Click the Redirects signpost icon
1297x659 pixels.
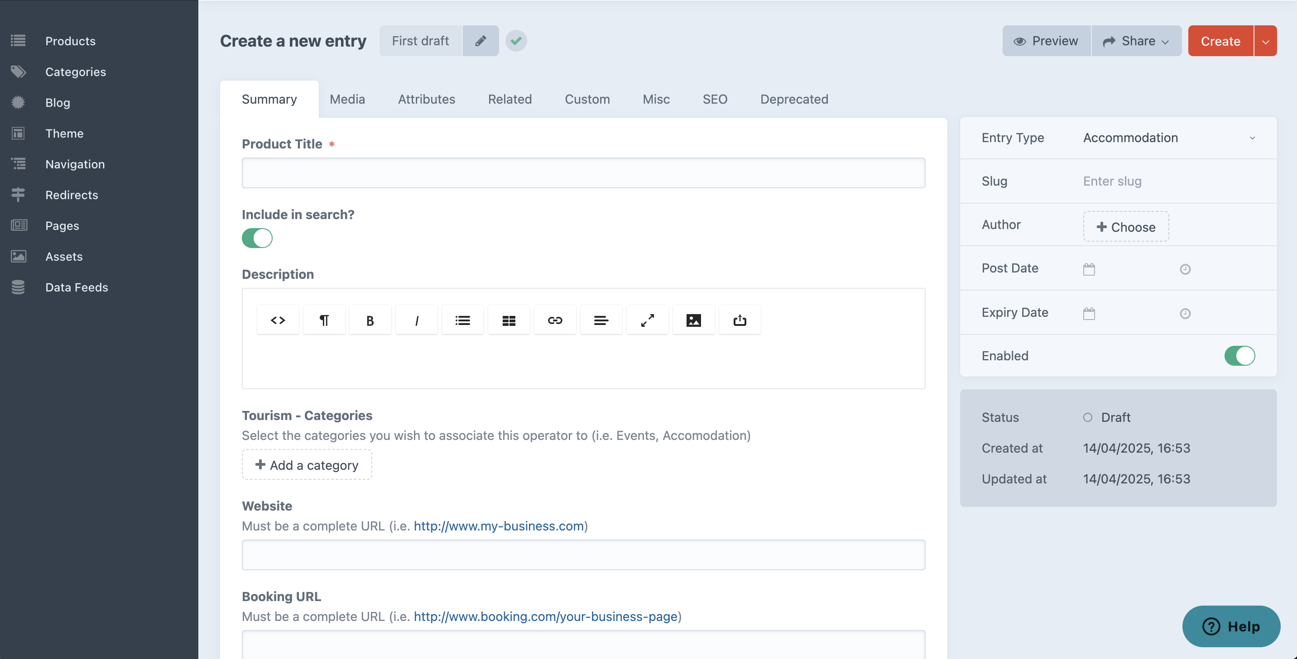[x=18, y=194]
